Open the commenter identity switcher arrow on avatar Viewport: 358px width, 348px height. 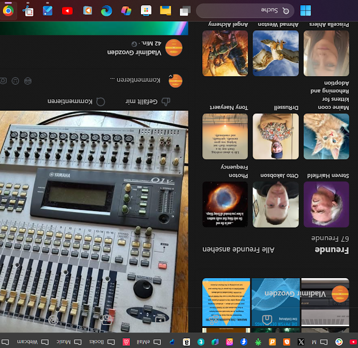(171, 76)
